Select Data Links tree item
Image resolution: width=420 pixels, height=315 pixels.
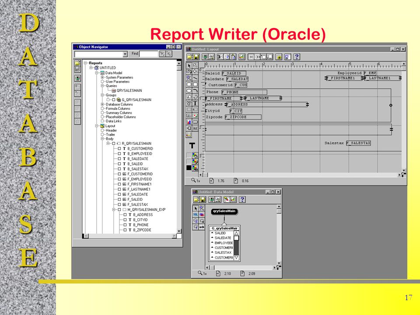pyautogui.click(x=114, y=121)
